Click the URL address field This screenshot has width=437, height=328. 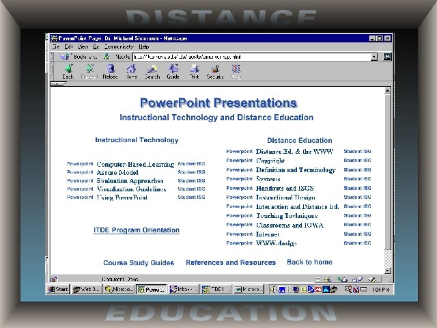point(252,57)
